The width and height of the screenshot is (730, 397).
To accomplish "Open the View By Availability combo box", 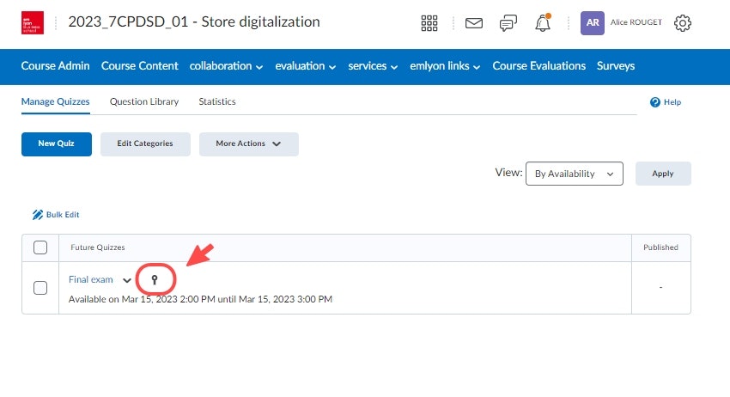I will [x=574, y=174].
